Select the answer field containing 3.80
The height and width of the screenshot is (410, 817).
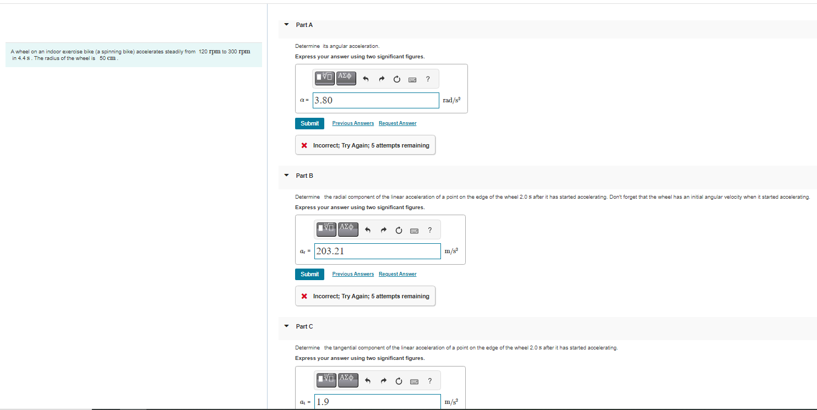point(375,100)
